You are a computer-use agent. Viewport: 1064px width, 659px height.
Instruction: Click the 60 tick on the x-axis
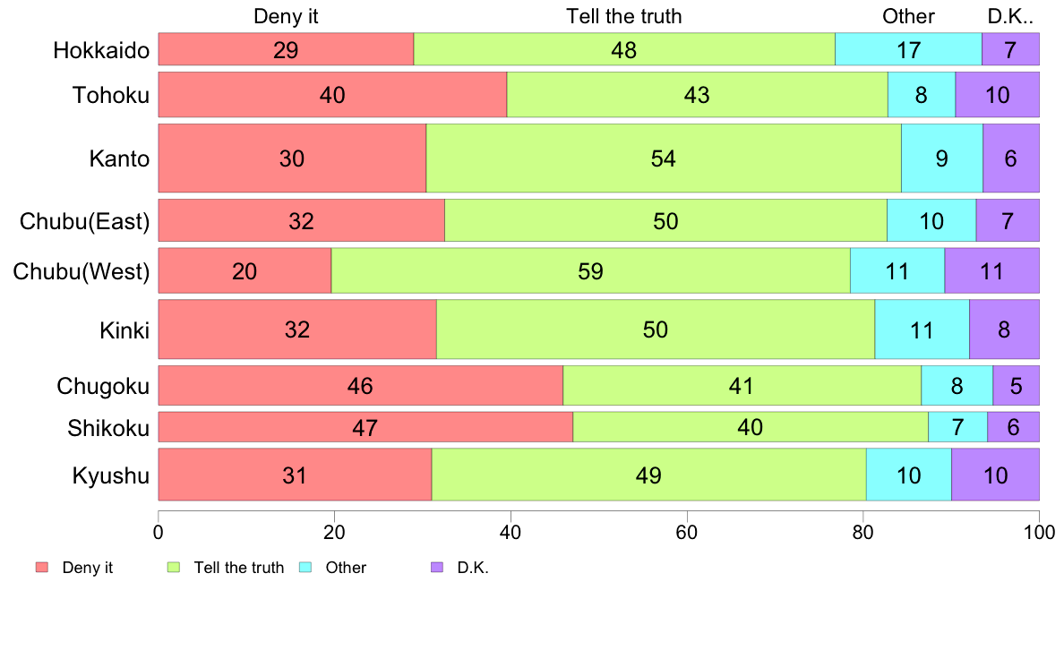point(687,532)
